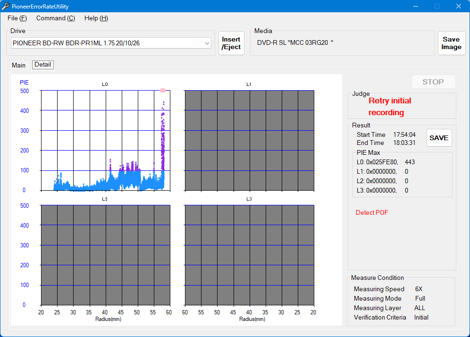The image size is (470, 337).
Task: Click the Save Image button
Action: 451,43
